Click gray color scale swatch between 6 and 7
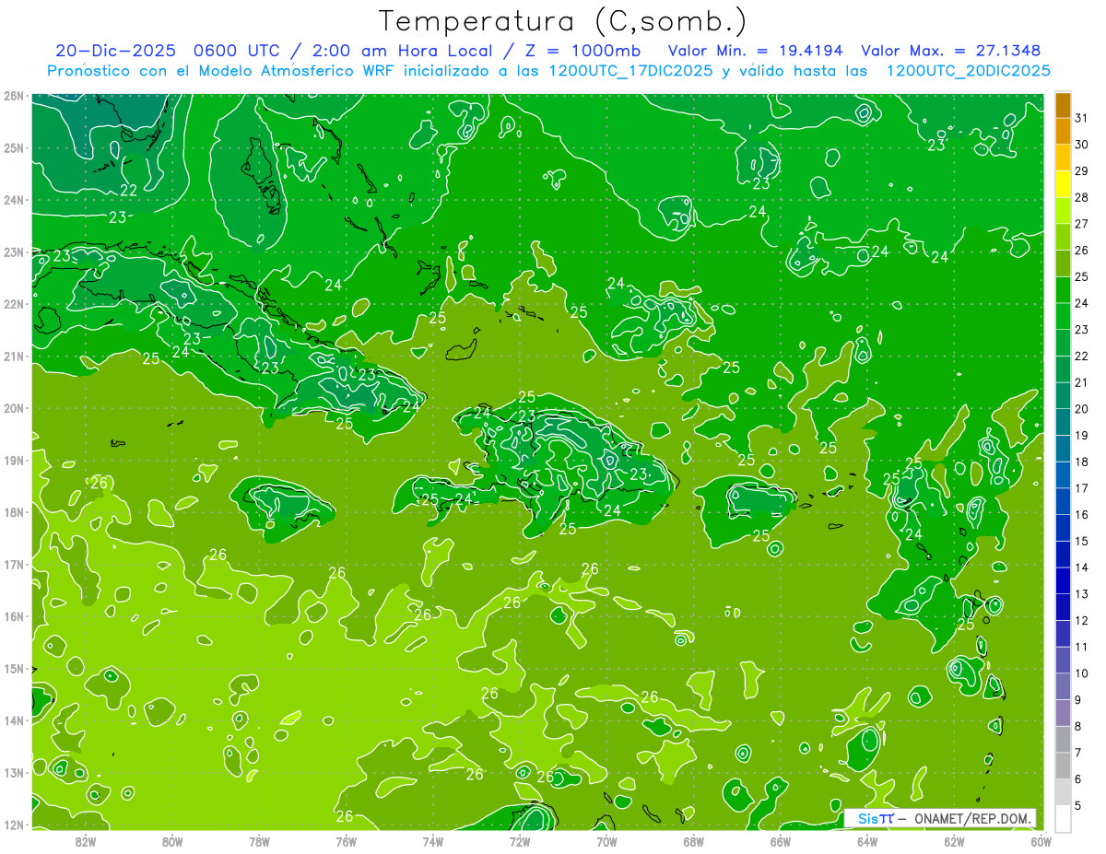The image size is (1106, 854). click(x=1063, y=766)
